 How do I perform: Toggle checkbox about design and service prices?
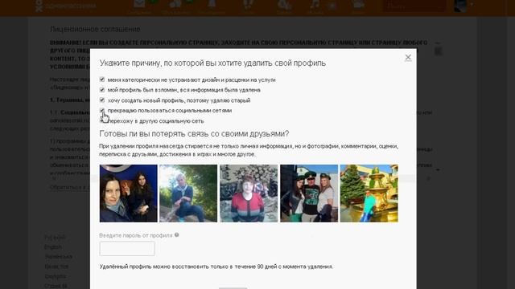point(102,79)
